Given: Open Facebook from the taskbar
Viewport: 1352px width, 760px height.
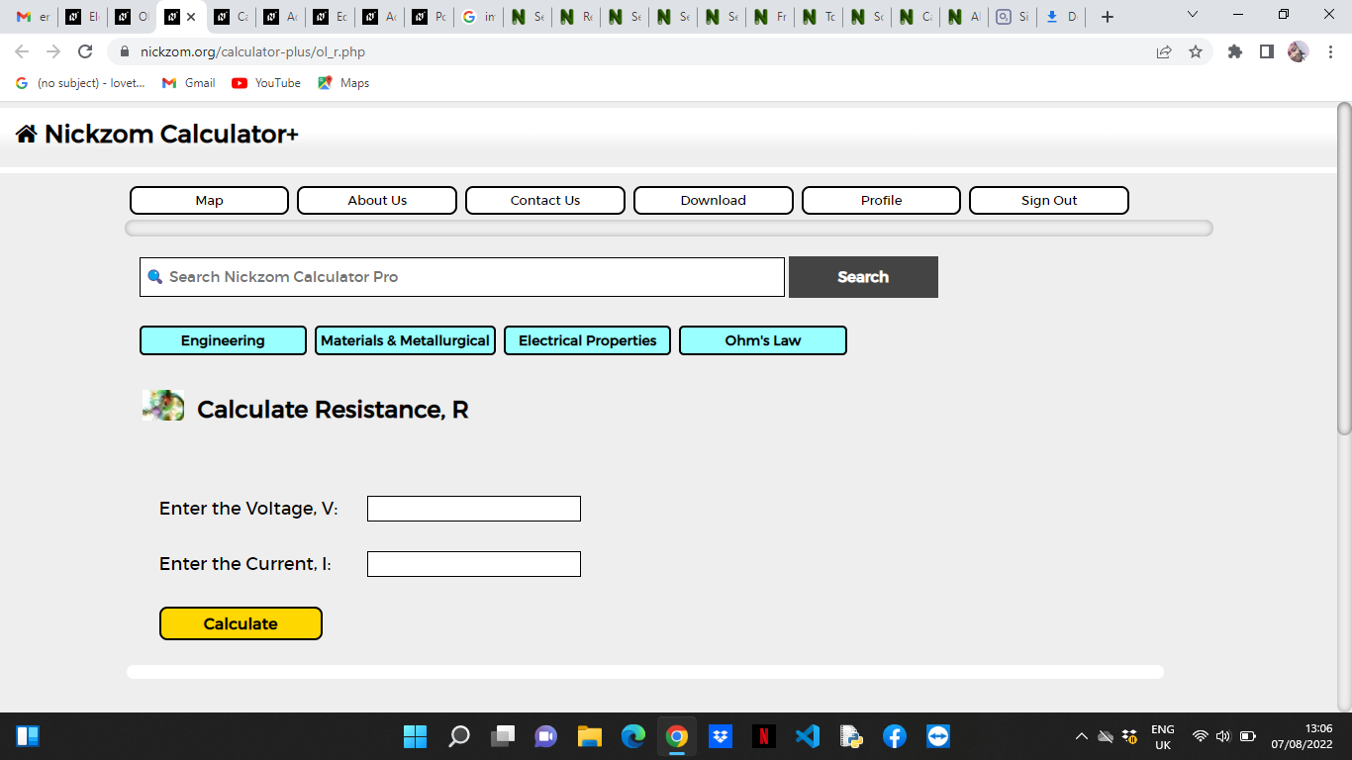Looking at the screenshot, I should pyautogui.click(x=895, y=736).
